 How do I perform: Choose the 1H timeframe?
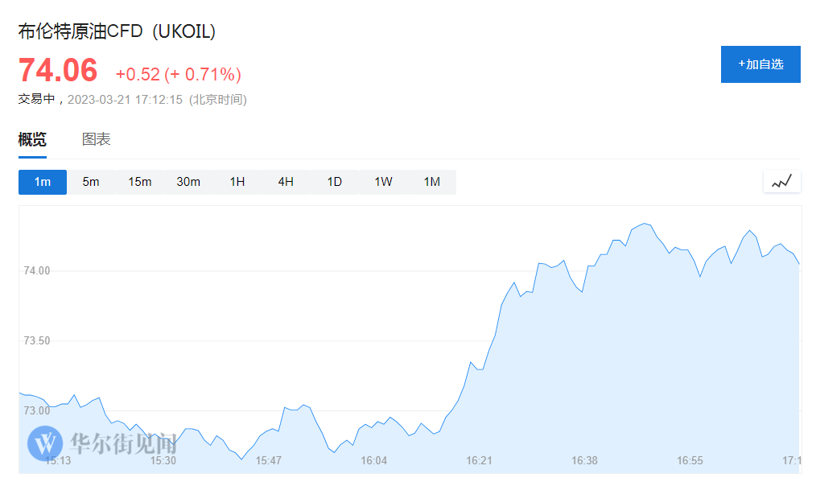(x=237, y=182)
